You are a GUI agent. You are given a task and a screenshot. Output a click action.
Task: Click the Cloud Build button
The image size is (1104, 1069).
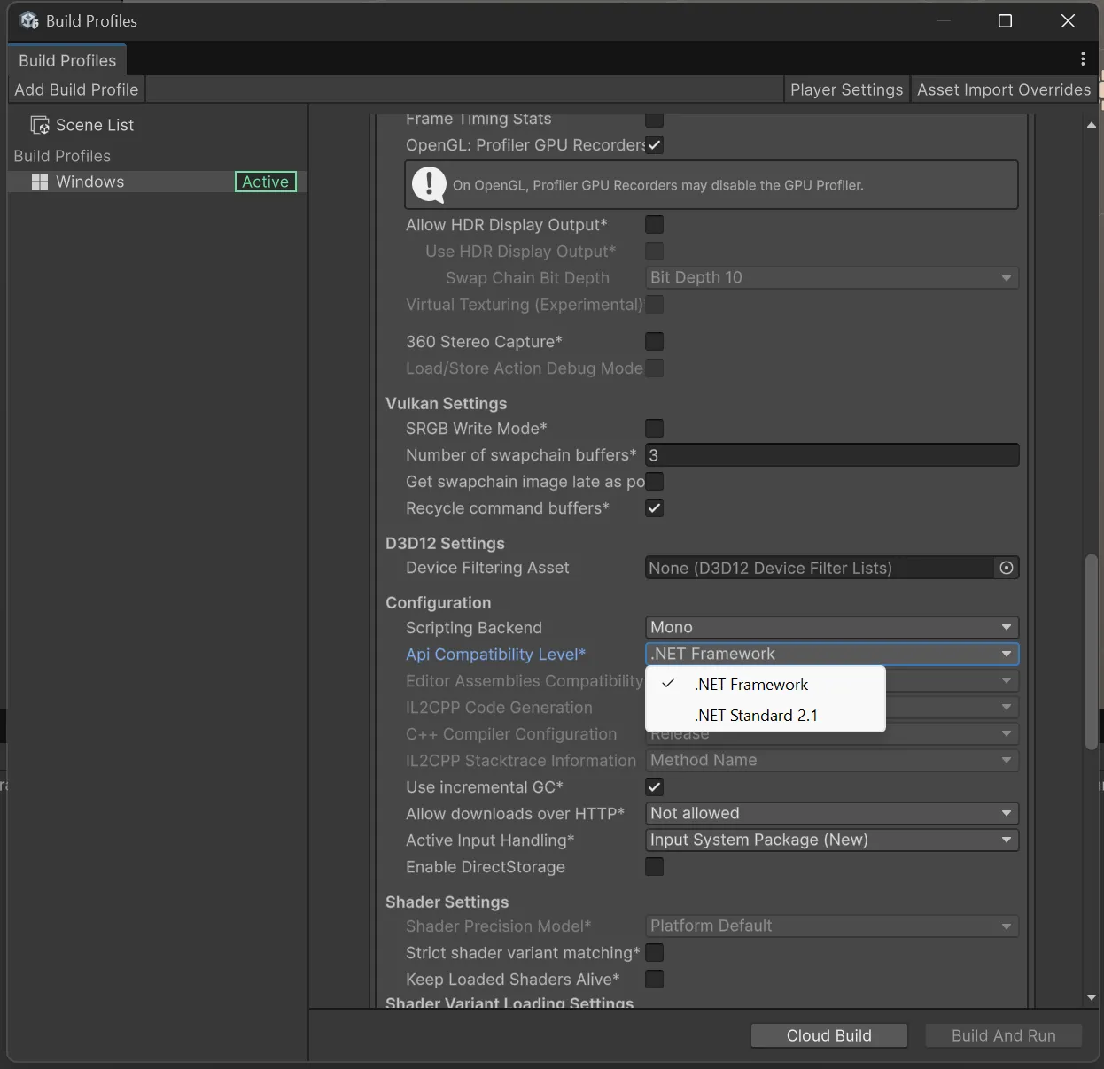[828, 1035]
